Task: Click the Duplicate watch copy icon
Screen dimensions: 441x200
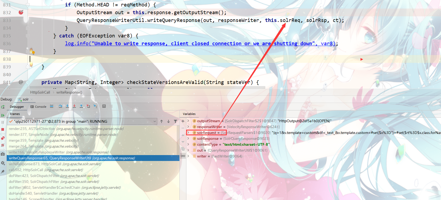Action: (x=183, y=149)
